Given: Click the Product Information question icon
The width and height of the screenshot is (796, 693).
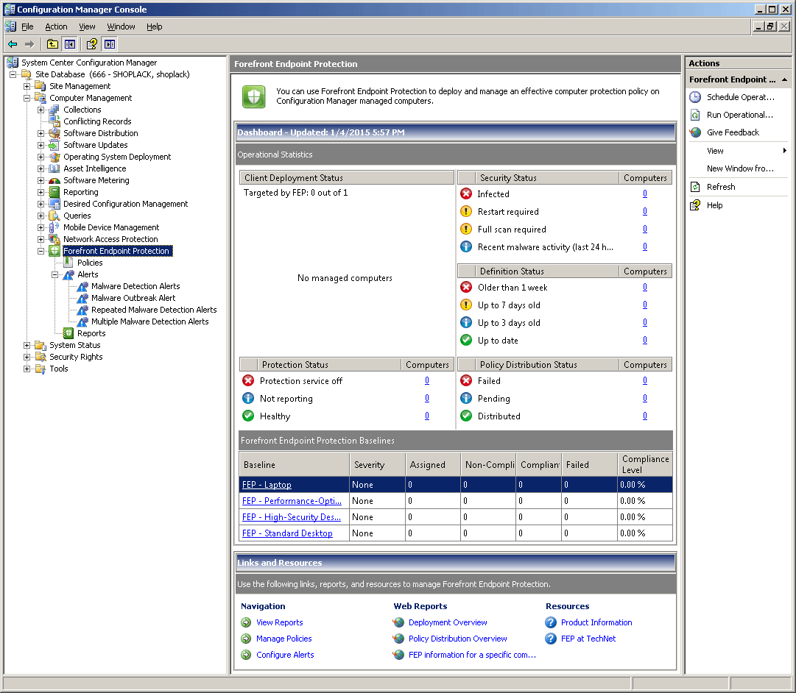Looking at the screenshot, I should click(551, 622).
